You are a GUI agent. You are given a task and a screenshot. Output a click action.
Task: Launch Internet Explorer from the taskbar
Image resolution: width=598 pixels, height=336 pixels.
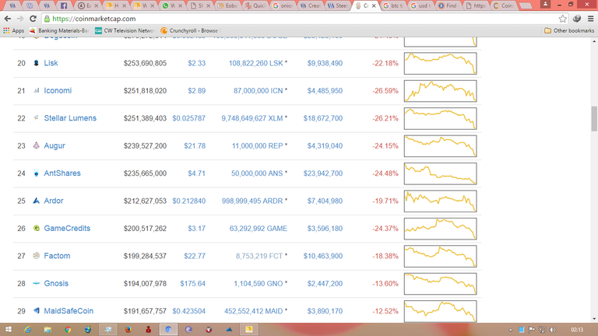click(27, 330)
